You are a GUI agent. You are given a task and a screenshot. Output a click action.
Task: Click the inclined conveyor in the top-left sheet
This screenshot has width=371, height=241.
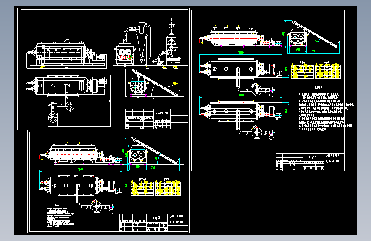[156, 83]
